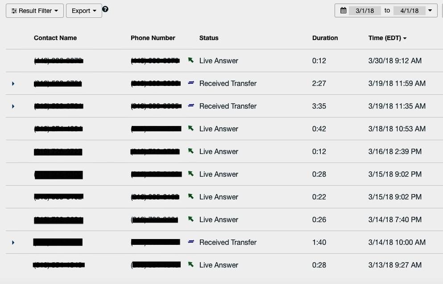Click Live Answer arrow icon for 3/16/18 call
Image resolution: width=443 pixels, height=284 pixels.
(x=191, y=151)
